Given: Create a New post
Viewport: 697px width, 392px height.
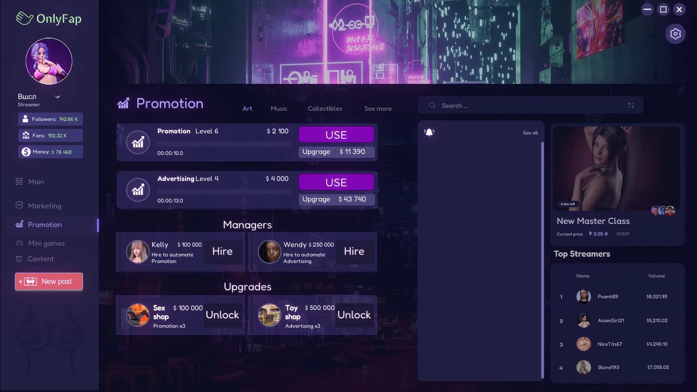Looking at the screenshot, I should 49,281.
